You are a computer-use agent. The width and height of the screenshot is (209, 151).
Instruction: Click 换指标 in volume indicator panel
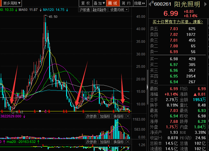click(x=119, y=116)
